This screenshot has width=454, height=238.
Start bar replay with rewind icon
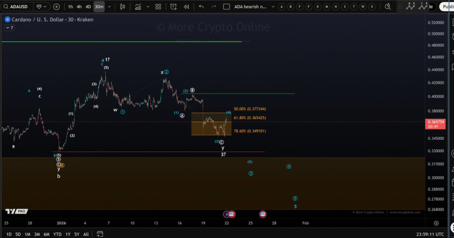[187, 7]
